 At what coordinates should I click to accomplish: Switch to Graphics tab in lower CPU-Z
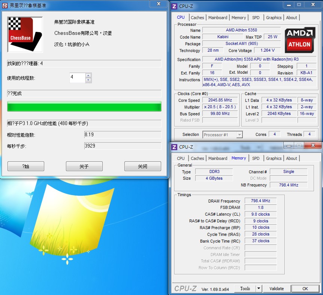click(x=274, y=158)
